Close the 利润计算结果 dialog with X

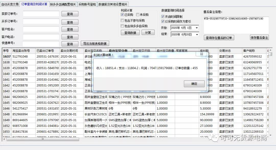point(201,54)
